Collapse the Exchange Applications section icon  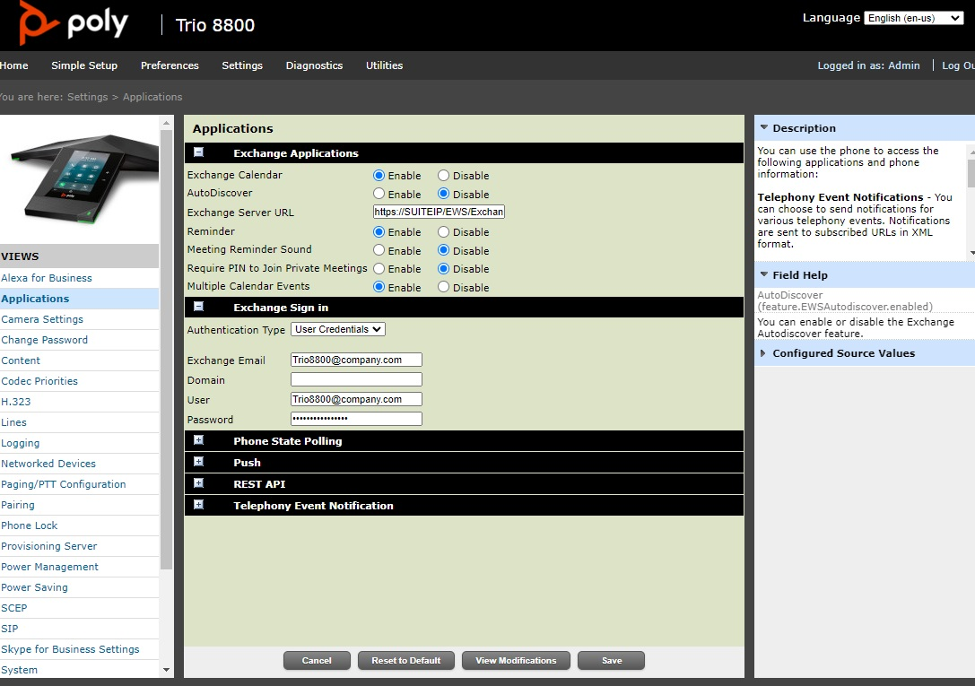point(198,152)
